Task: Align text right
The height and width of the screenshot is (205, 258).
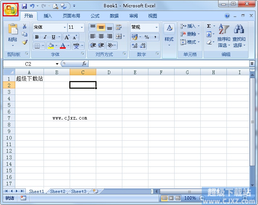Action: [110, 36]
